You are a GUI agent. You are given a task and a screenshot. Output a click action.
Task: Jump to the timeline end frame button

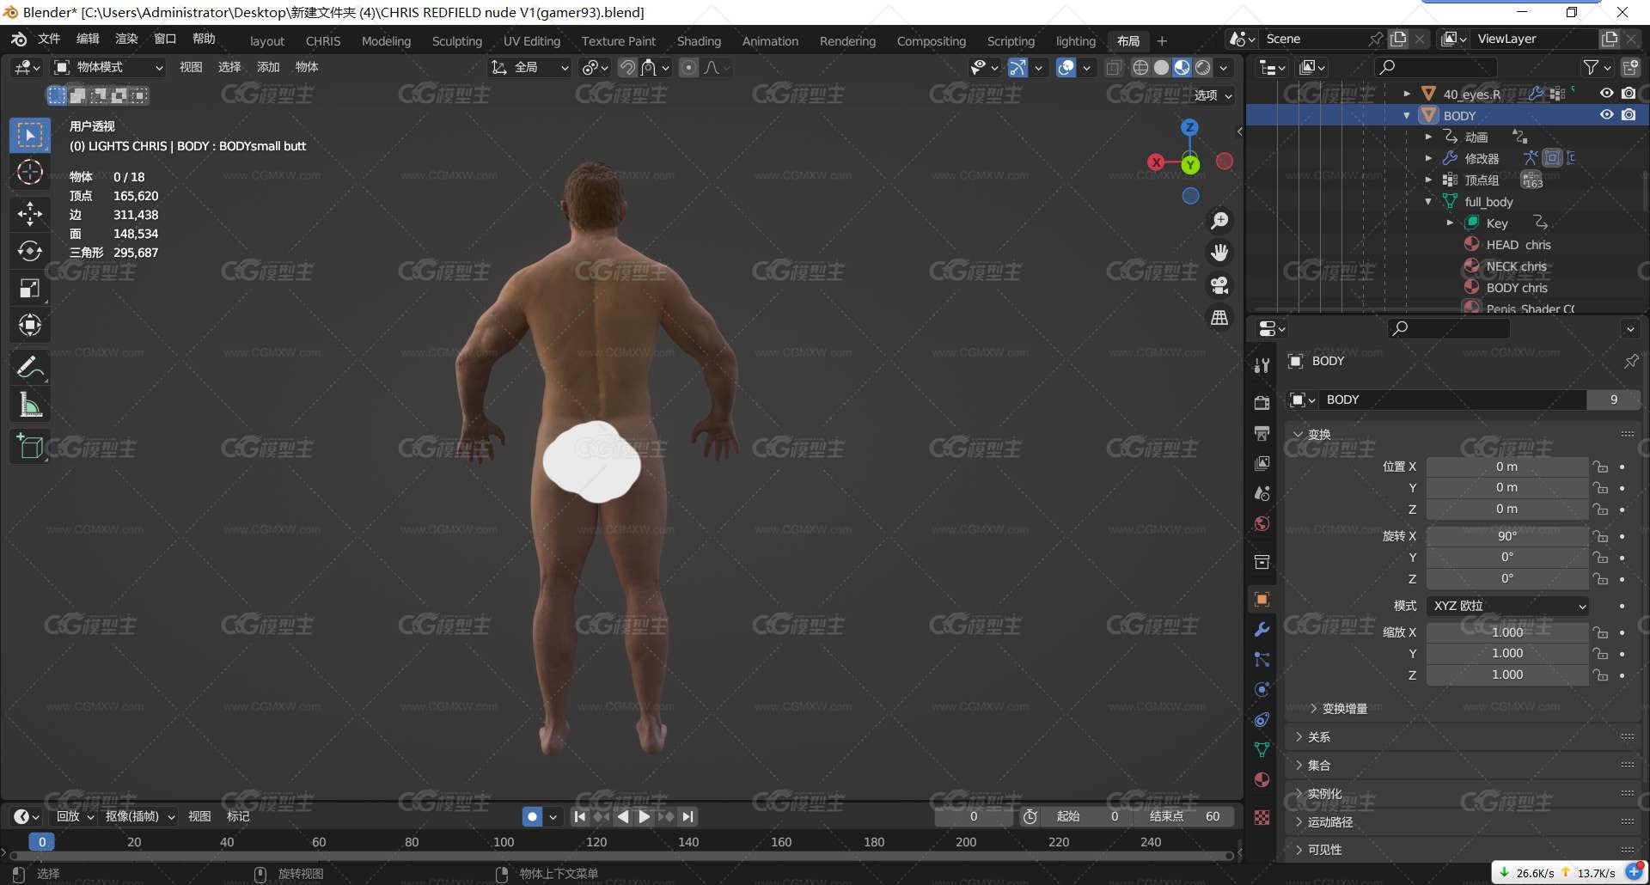pos(688,816)
